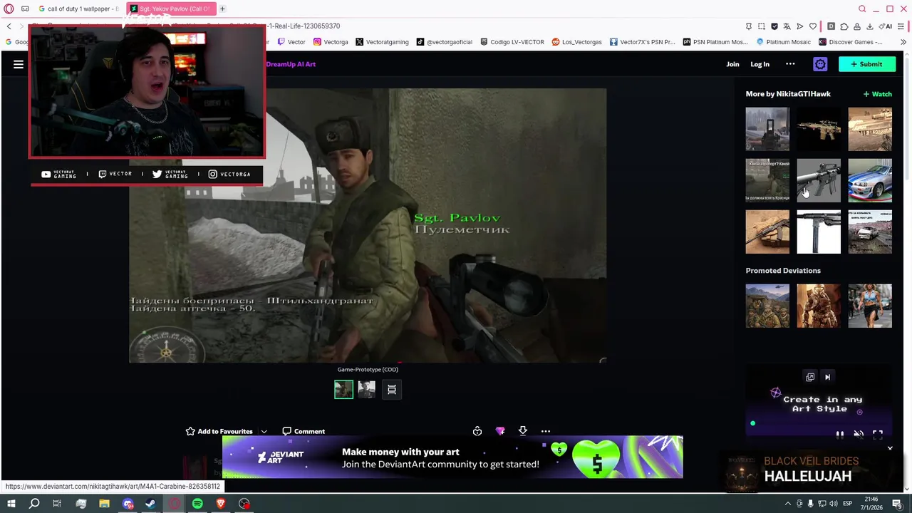Open the Vectorgaming X bookmark

pos(382,42)
